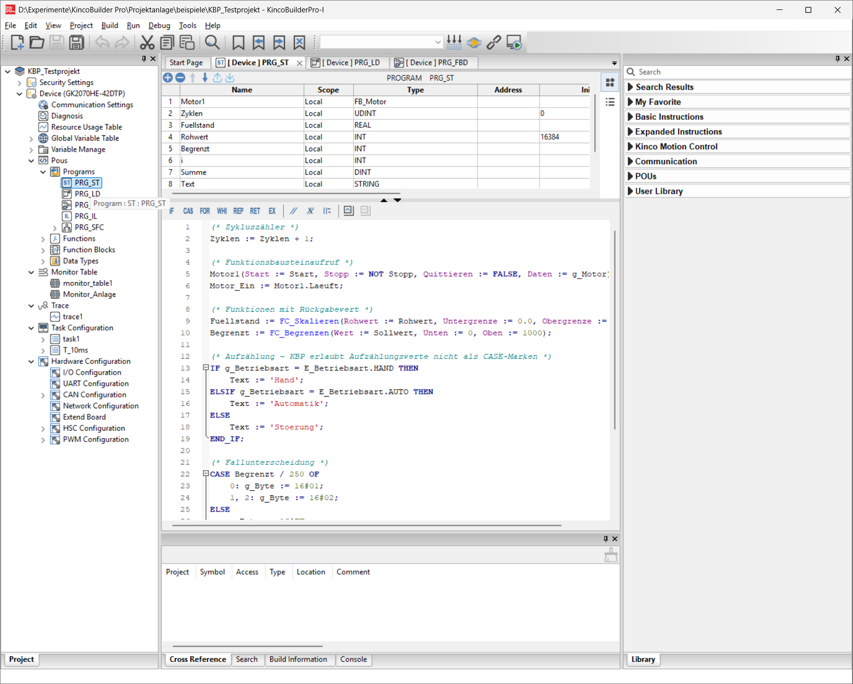853x684 pixels.
Task: Collapse the CASE block on line 22
Action: click(x=206, y=474)
